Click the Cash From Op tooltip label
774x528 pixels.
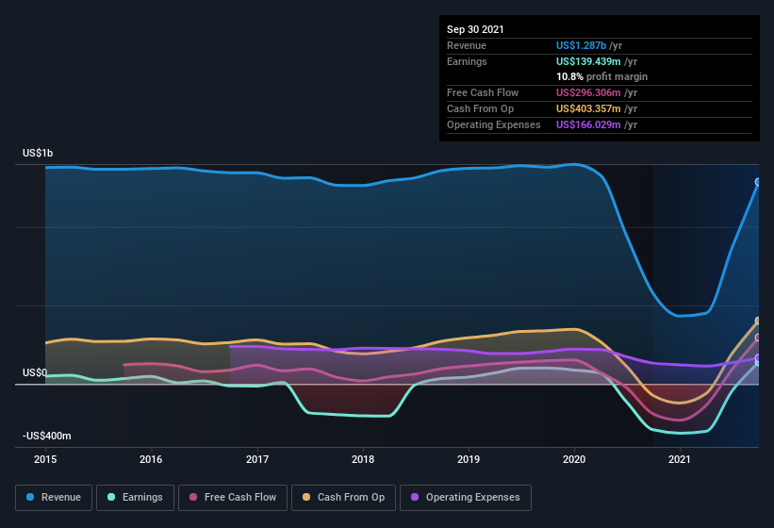pos(480,108)
